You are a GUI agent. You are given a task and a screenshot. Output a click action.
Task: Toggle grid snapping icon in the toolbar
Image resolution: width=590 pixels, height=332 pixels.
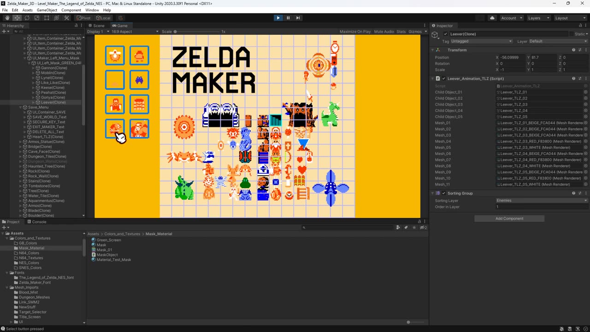pyautogui.click(x=121, y=18)
